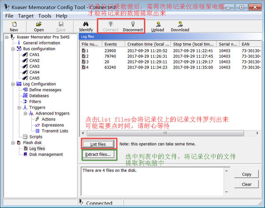Collapse the Advanced triggers tree node
This screenshot has width=265, height=208.
point(25,114)
